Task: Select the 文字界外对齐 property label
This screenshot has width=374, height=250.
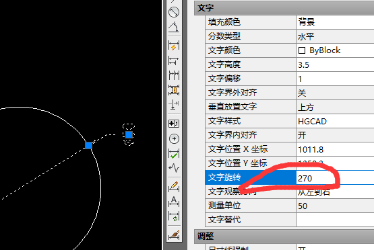Action: point(232,93)
